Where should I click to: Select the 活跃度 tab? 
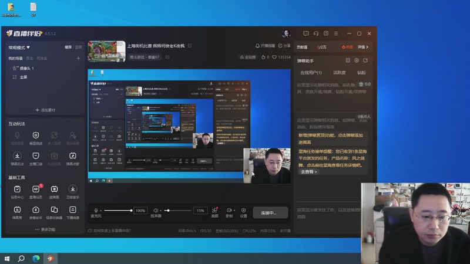(x=340, y=73)
